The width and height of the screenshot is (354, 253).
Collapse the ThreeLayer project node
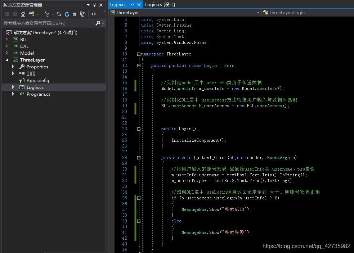7,60
